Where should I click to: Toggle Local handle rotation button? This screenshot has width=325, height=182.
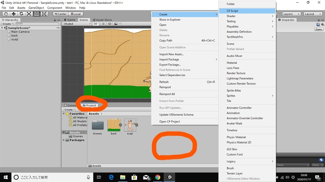[76, 14]
